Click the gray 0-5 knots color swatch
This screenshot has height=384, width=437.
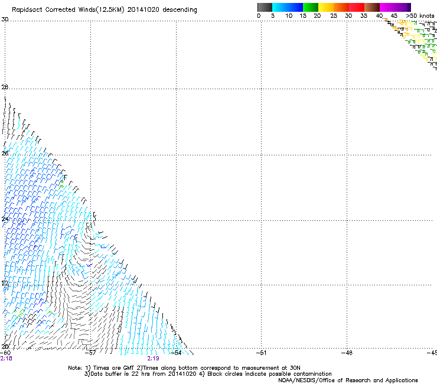pos(265,7)
